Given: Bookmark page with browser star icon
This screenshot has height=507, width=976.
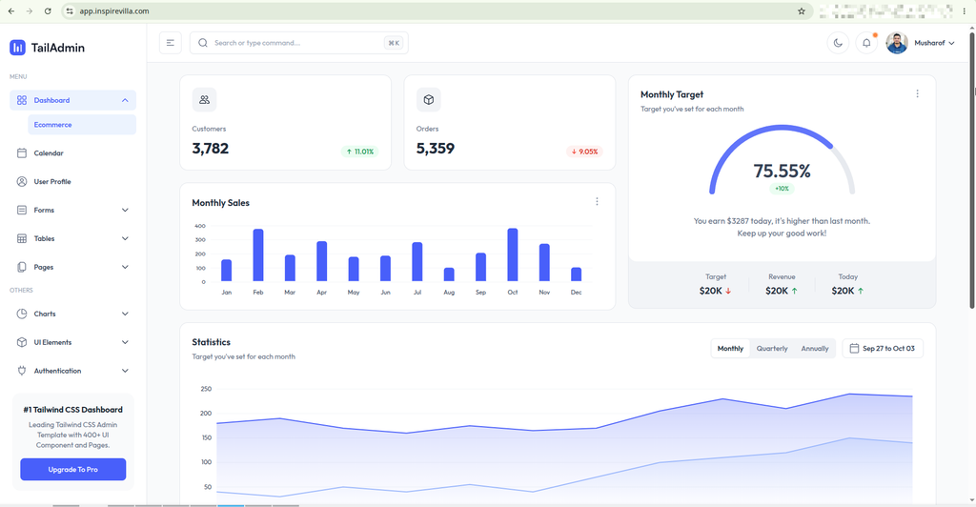Looking at the screenshot, I should [x=802, y=11].
